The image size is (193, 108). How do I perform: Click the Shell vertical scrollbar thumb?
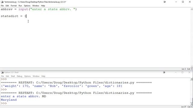click(x=191, y=100)
